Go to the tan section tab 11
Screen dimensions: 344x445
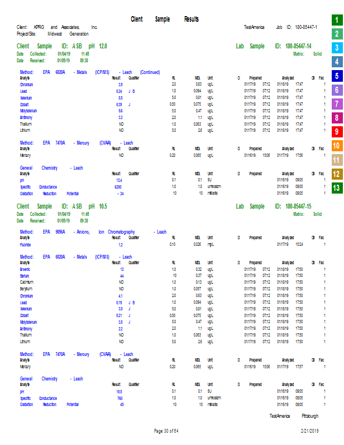tap(336, 160)
